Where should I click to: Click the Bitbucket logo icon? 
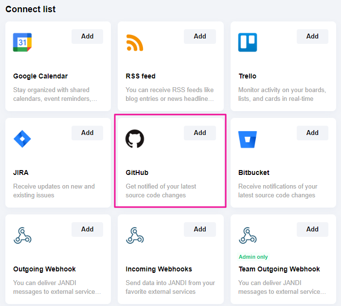coord(248,139)
